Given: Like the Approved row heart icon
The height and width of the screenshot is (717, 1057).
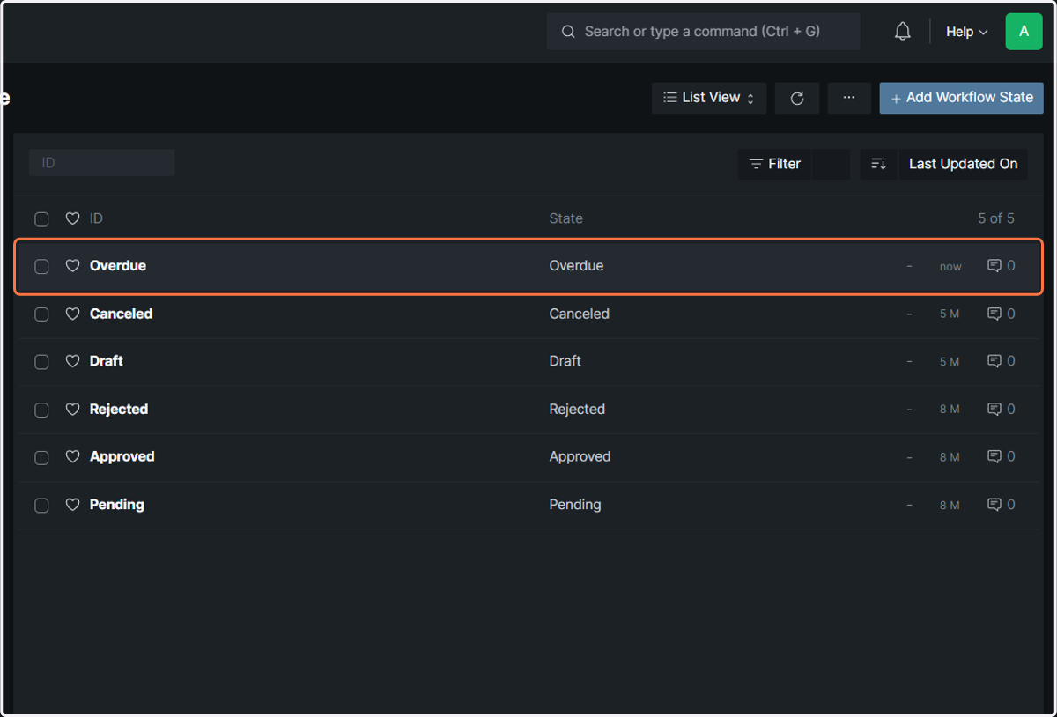Looking at the screenshot, I should (73, 457).
